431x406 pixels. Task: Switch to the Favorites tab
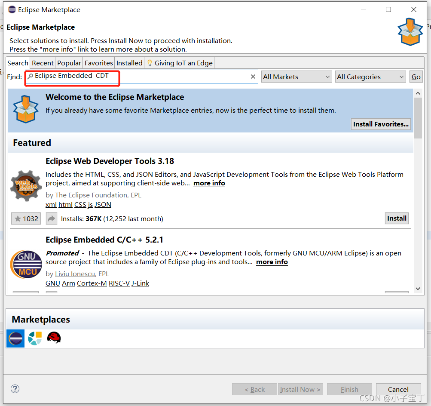click(99, 63)
